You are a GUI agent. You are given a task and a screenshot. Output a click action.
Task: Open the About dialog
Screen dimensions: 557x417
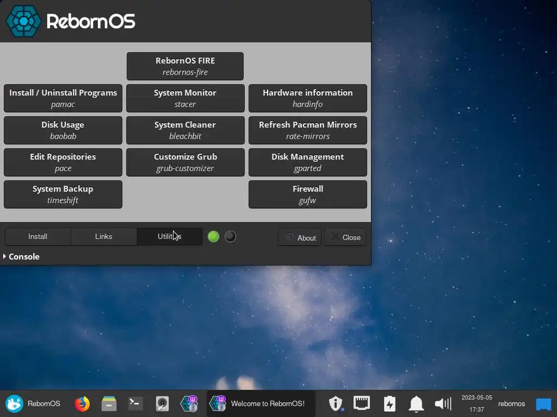[x=300, y=237]
